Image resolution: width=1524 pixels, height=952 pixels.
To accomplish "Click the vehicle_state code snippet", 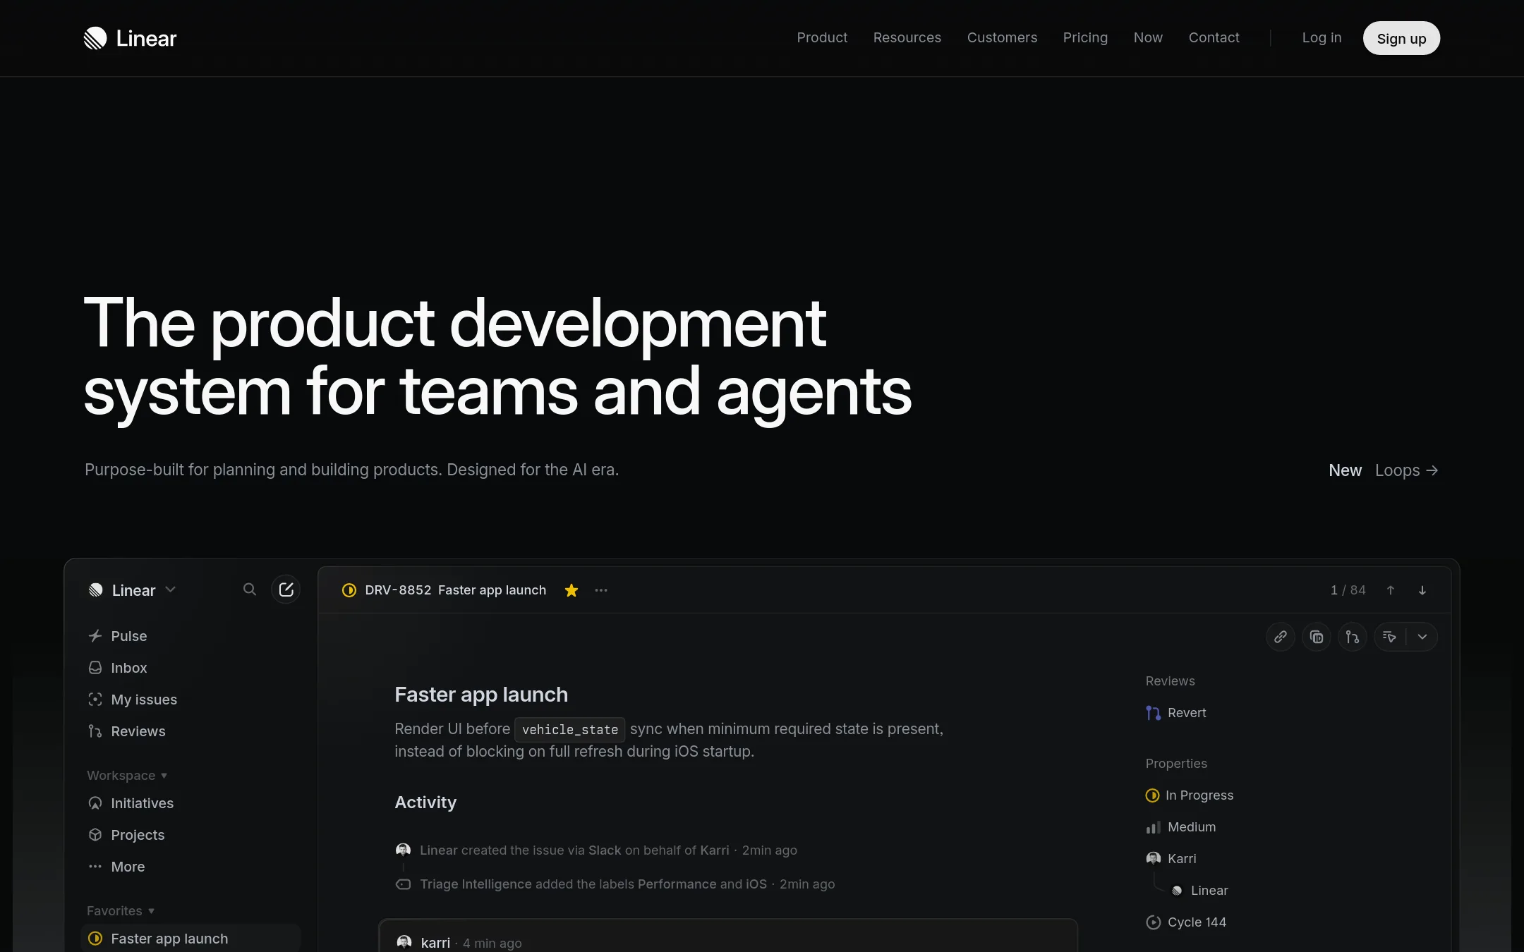I will (570, 730).
